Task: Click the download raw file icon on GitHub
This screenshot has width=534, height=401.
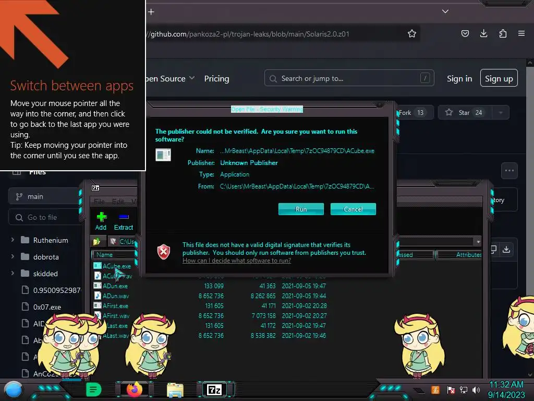Action: [x=506, y=250]
